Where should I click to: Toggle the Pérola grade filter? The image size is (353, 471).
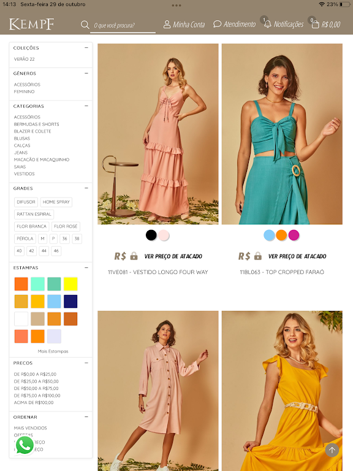[x=25, y=239]
